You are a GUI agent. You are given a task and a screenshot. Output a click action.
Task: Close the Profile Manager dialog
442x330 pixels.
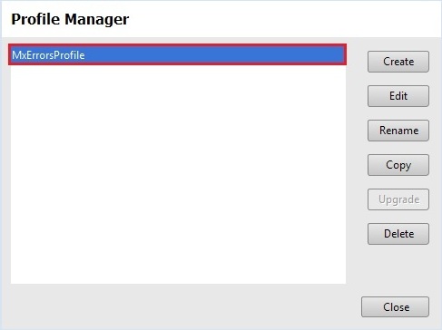pos(395,307)
